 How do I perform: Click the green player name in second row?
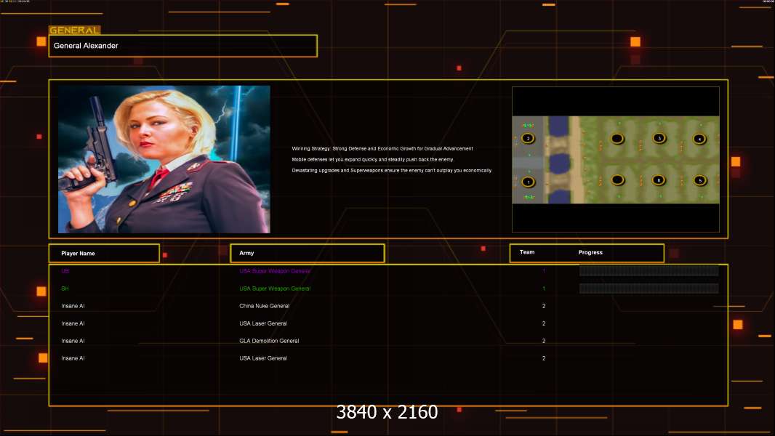(x=65, y=288)
